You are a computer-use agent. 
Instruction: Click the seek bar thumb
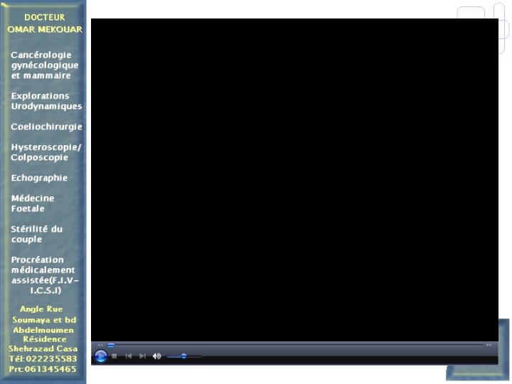pos(111,345)
